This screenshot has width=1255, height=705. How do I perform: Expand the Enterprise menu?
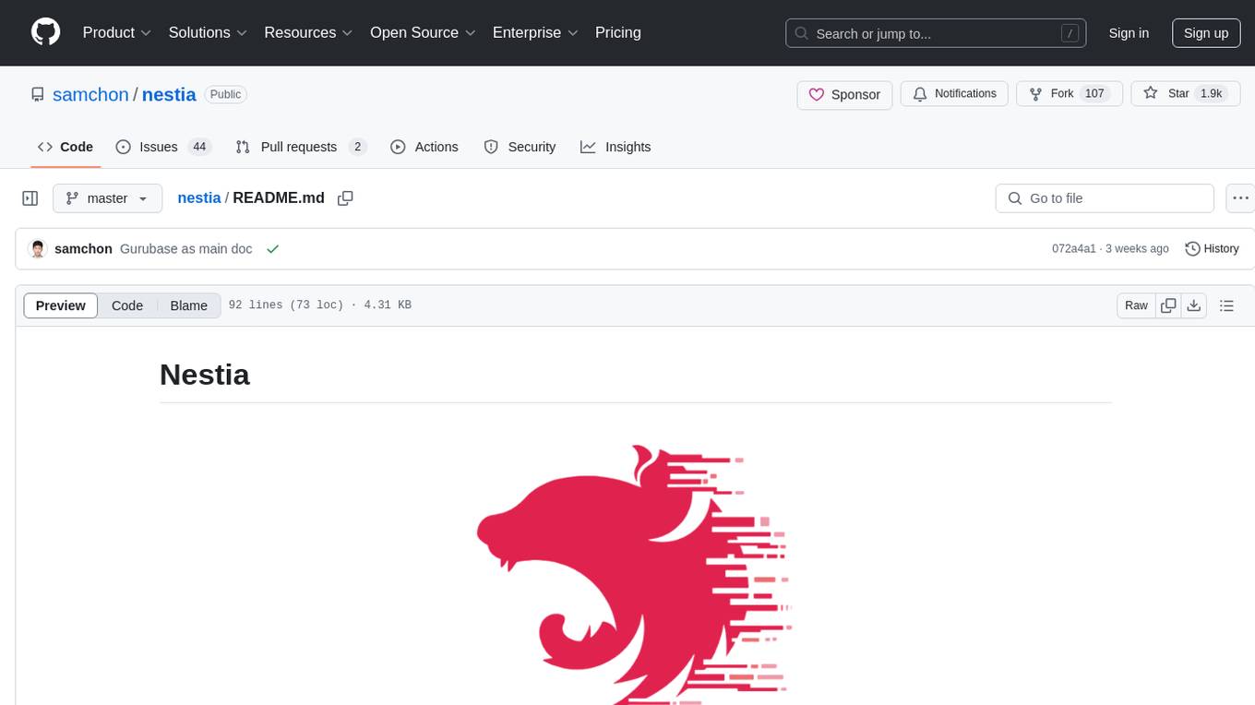tap(535, 32)
